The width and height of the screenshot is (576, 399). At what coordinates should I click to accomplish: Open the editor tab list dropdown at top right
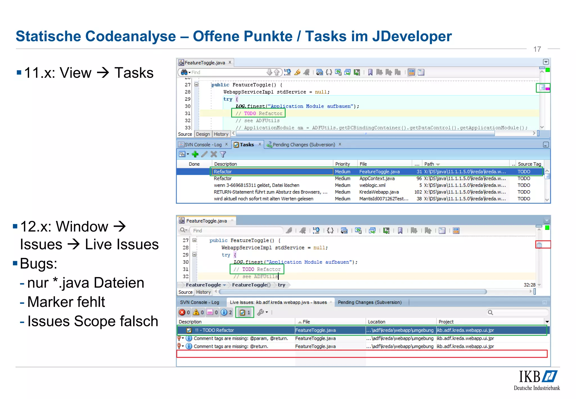(546, 62)
